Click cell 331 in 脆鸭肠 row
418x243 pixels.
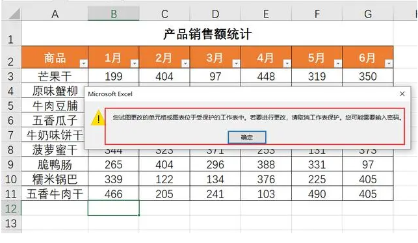(317, 164)
